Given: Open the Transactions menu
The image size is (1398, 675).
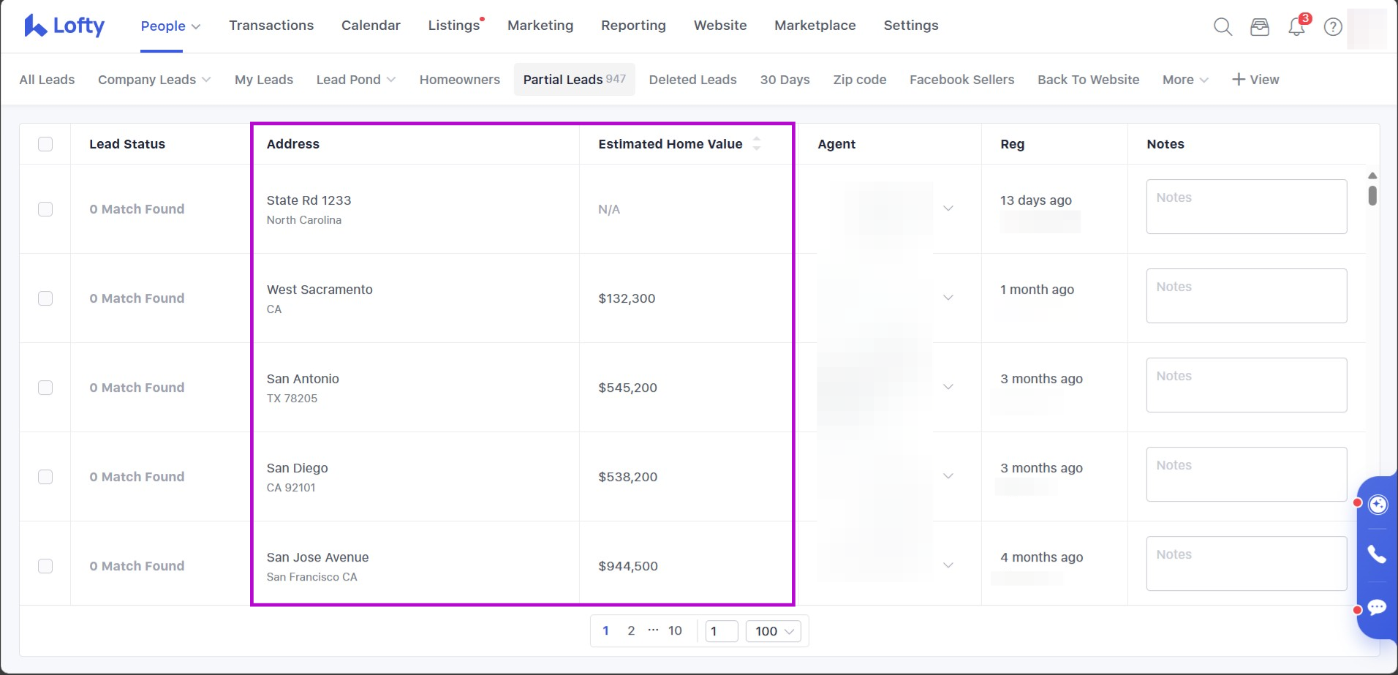Looking at the screenshot, I should pyautogui.click(x=271, y=26).
